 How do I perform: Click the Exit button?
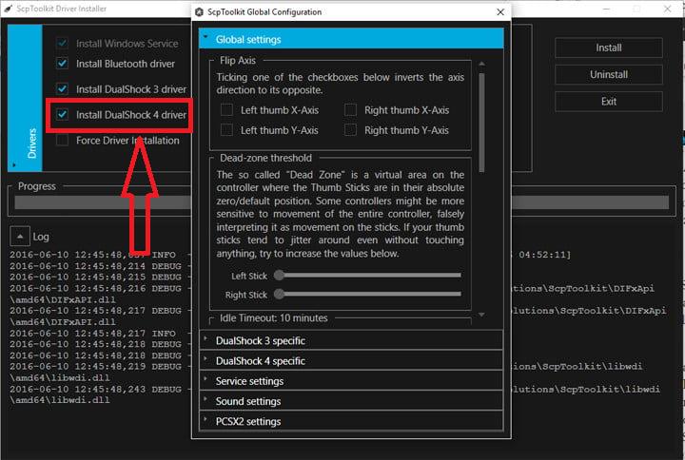click(x=608, y=101)
